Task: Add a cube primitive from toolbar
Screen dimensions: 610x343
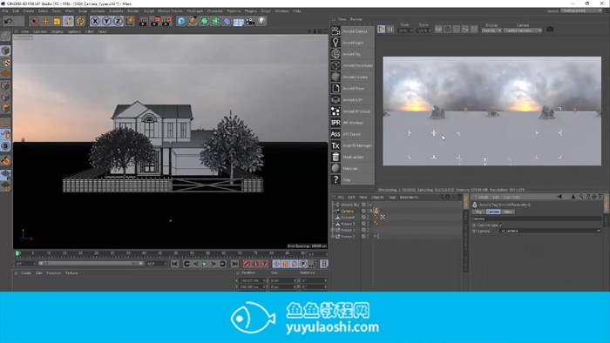Action: coord(181,21)
